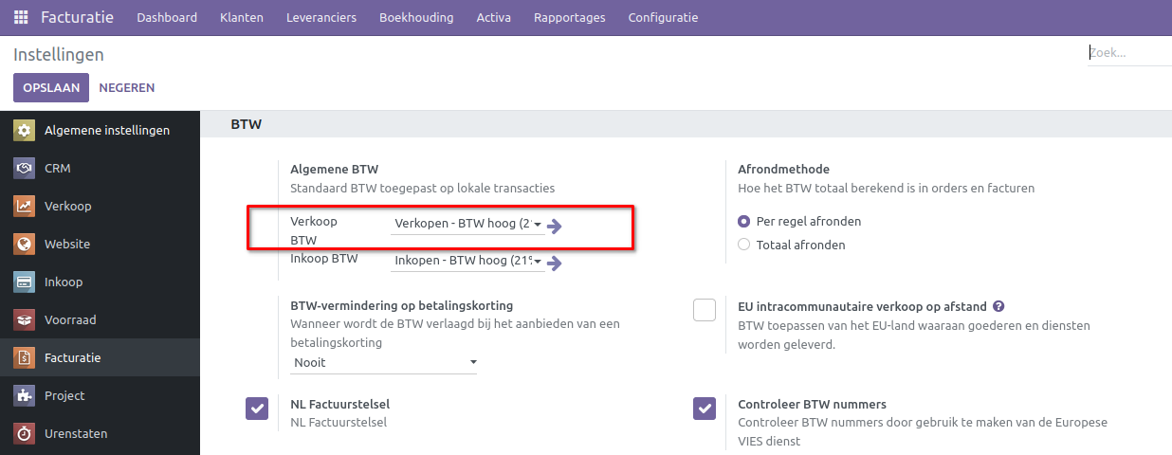Image resolution: width=1172 pixels, height=455 pixels.
Task: Open the Dashboard menu
Action: point(167,18)
